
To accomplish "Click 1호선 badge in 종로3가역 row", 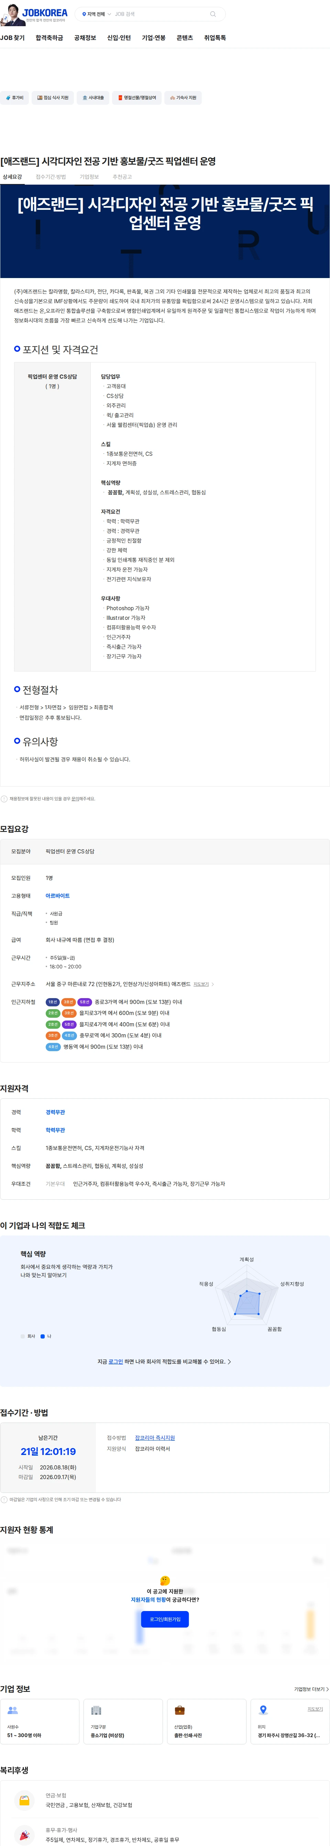I will coord(52,1002).
